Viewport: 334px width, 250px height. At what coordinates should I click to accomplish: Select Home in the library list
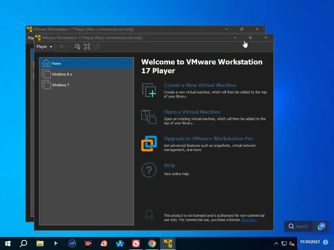pos(86,63)
